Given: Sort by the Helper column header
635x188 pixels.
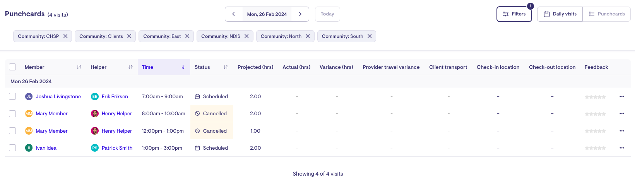Looking at the screenshot, I should 130,67.
